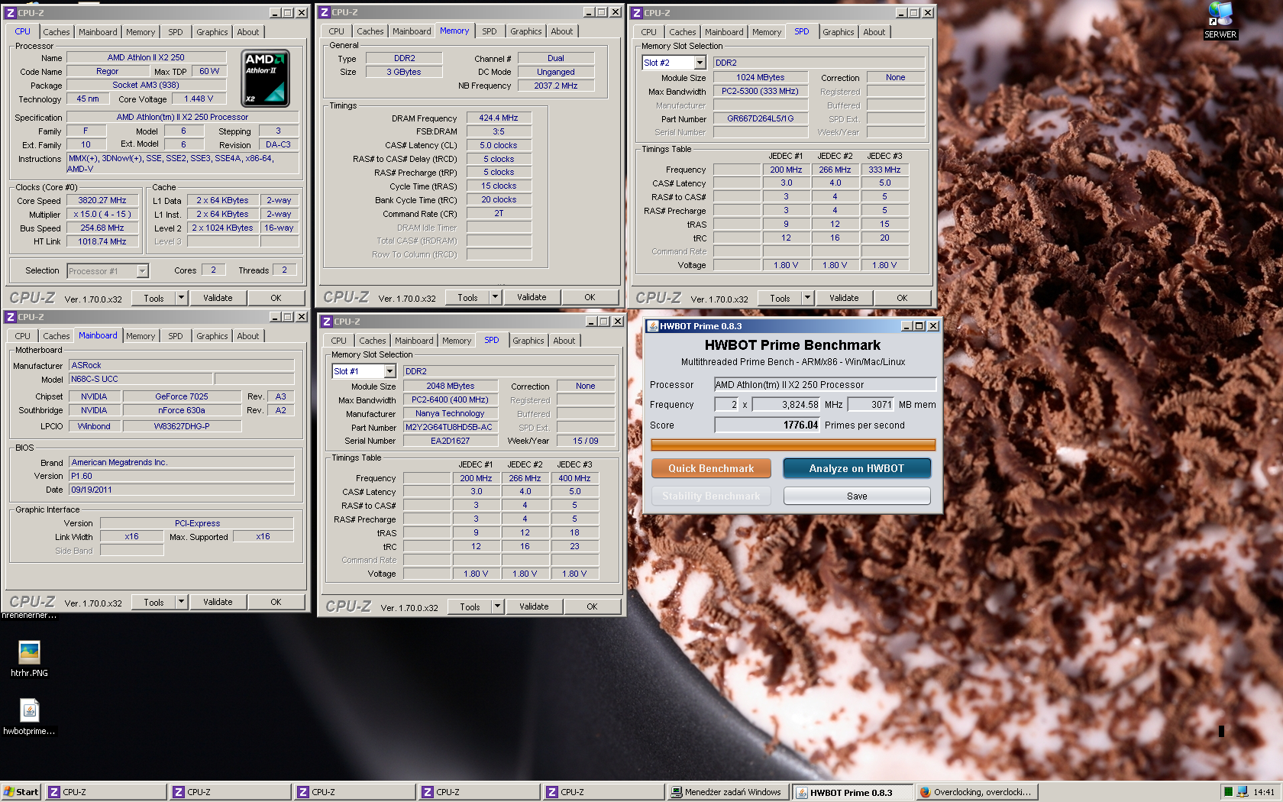Select the hwbotprime desktop file icon

(x=29, y=716)
